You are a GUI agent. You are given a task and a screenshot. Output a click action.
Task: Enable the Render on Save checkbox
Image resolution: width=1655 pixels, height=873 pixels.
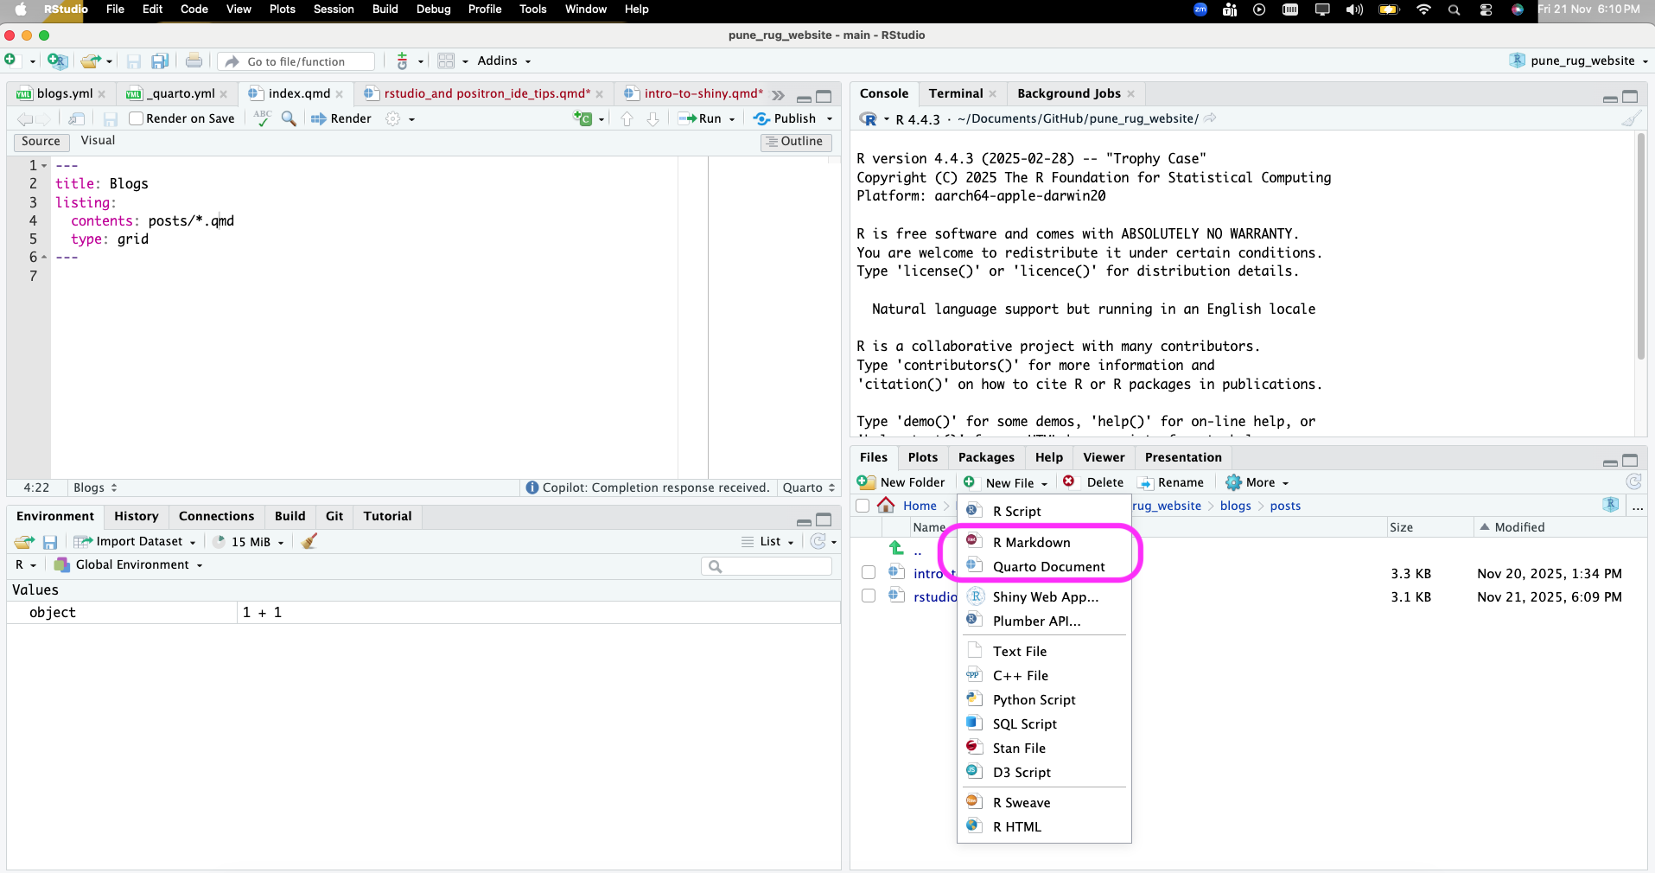(136, 118)
